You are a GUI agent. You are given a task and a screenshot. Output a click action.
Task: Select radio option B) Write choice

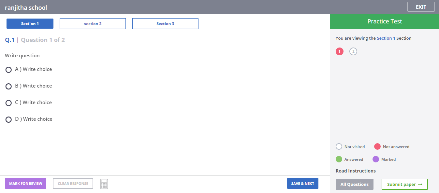click(8, 86)
